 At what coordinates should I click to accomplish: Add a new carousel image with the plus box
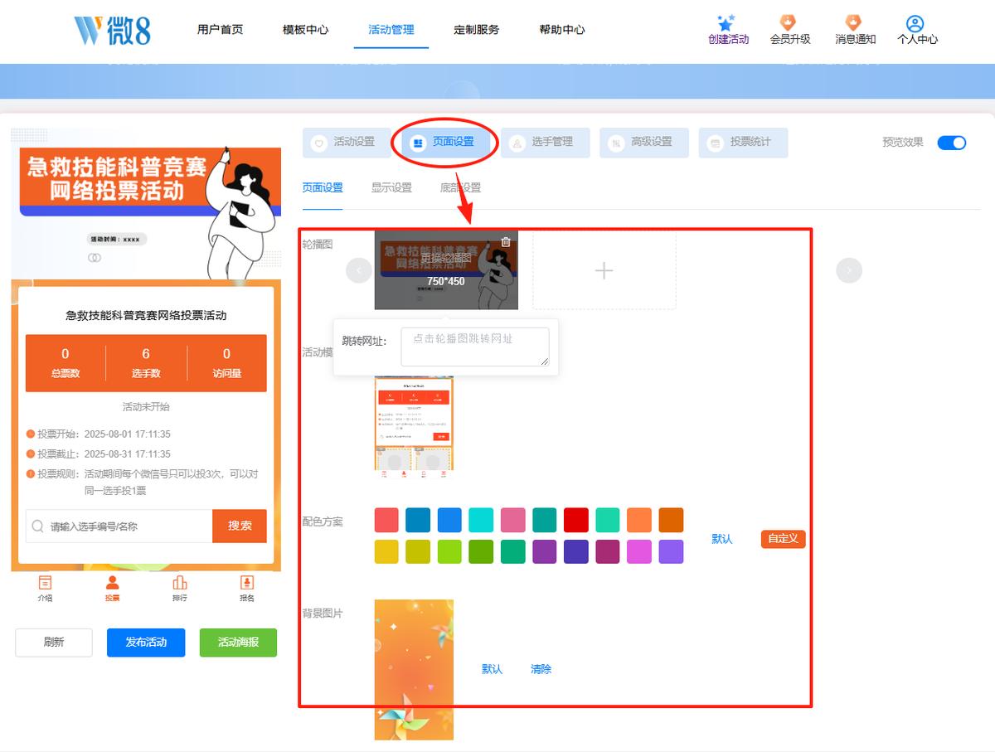click(604, 270)
